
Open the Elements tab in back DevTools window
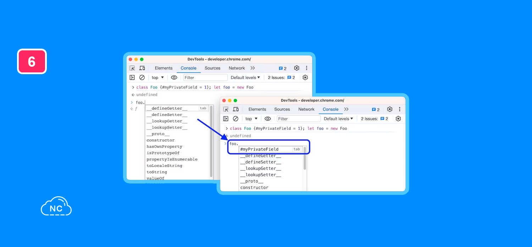(x=164, y=68)
